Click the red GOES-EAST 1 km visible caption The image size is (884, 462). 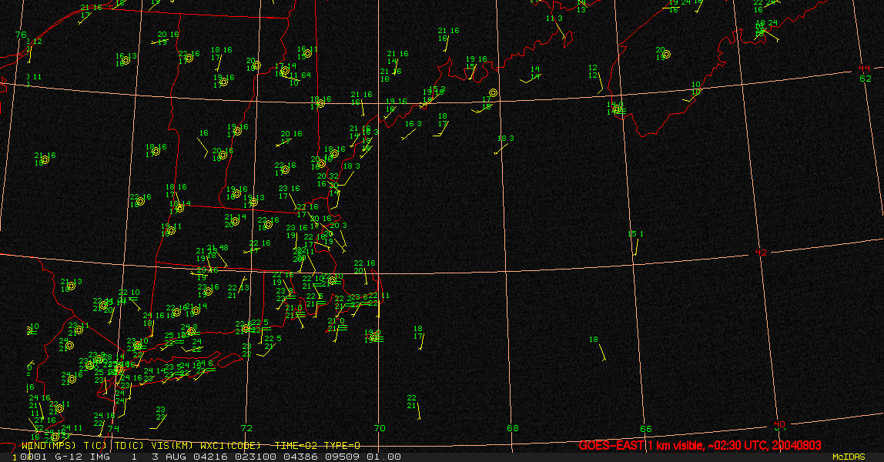700,445
